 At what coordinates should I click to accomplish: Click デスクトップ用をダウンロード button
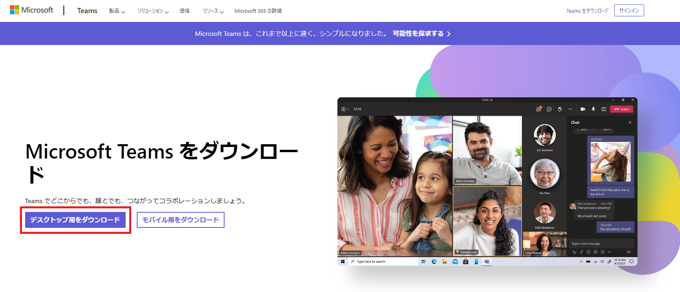[75, 220]
